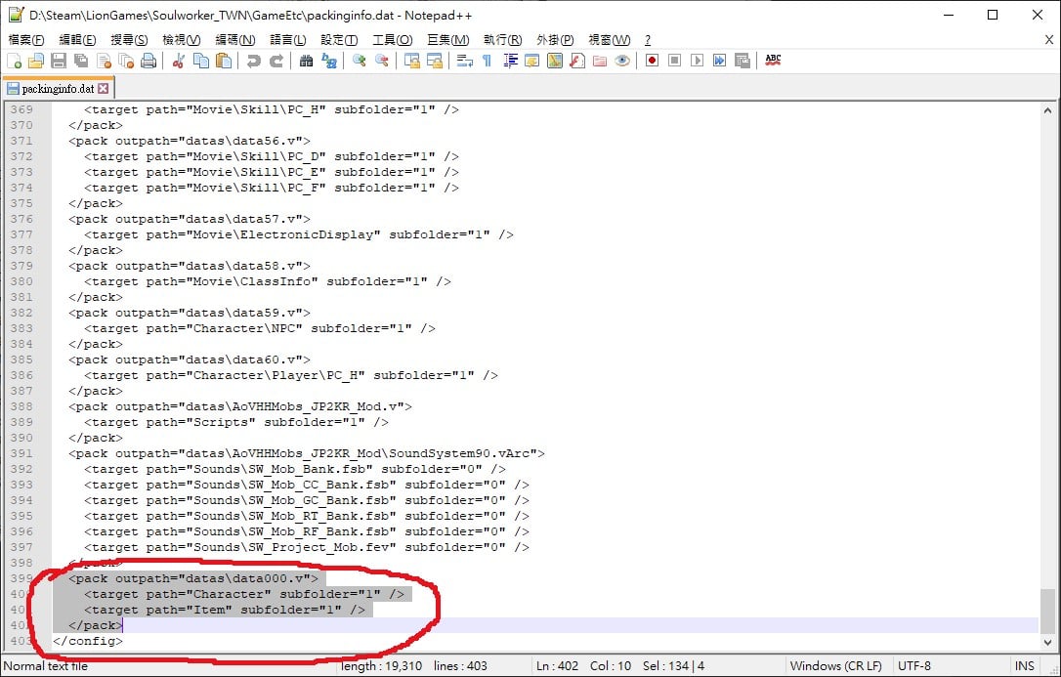This screenshot has height=677, width=1061.
Task: Open the 外掛(P) menu
Action: (555, 40)
